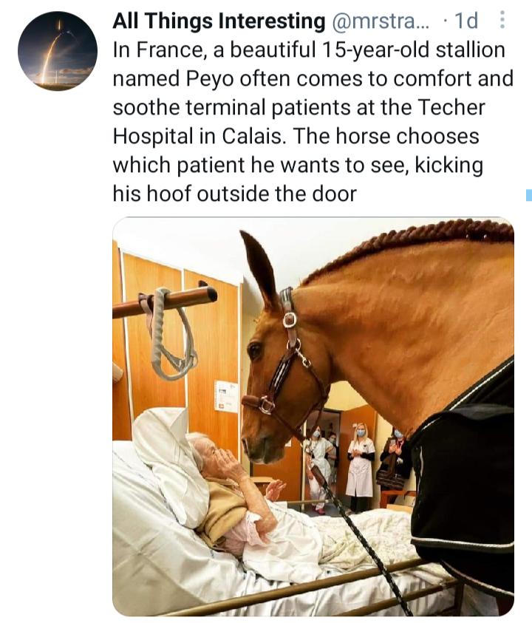Click the horse's upright ear
The width and height of the screenshot is (532, 623).
coord(259,266)
